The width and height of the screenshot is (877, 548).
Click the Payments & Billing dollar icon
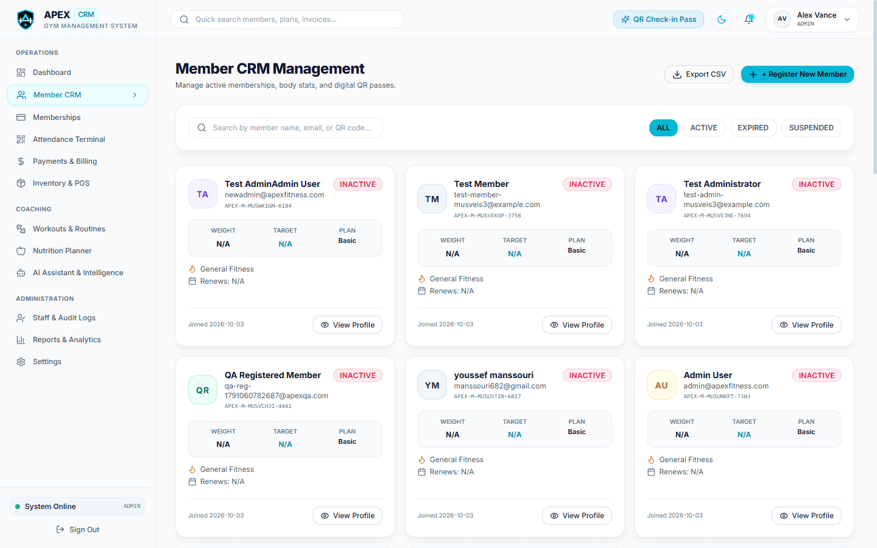[x=21, y=161]
